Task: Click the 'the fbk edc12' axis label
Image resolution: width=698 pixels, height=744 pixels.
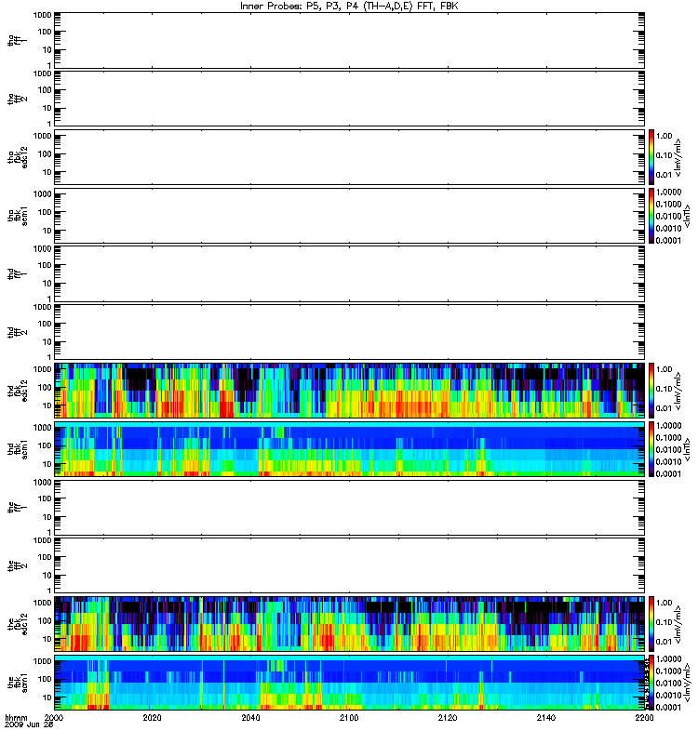Action: tap(18, 624)
